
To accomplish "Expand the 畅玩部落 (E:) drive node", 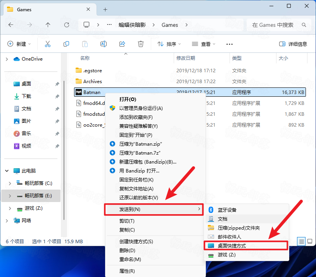I will (x=10, y=196).
